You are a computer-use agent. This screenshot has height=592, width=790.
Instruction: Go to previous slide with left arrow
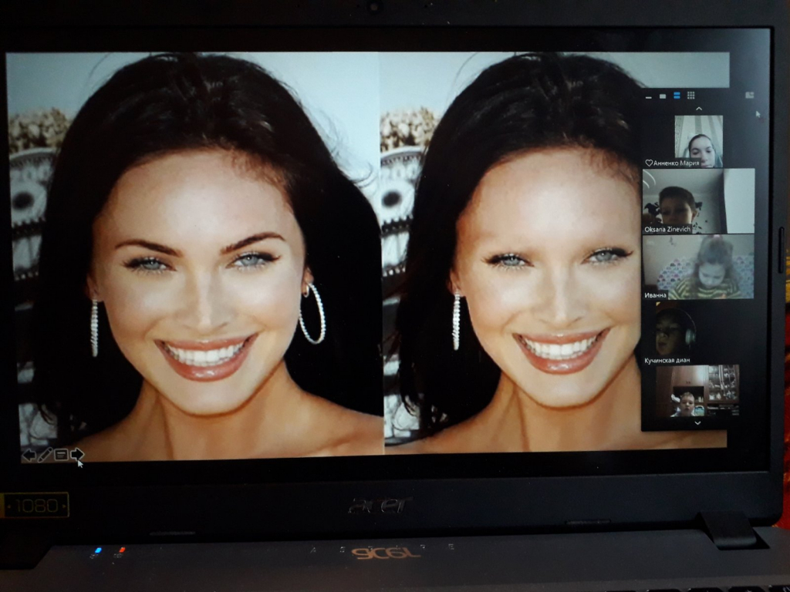[x=30, y=455]
